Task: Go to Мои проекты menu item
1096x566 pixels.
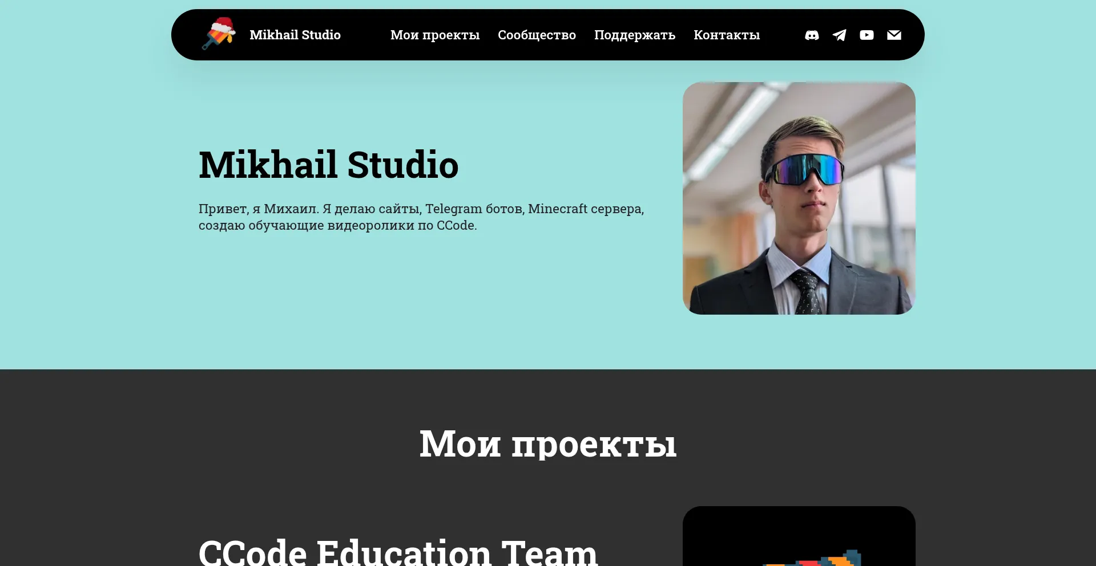Action: coord(435,35)
